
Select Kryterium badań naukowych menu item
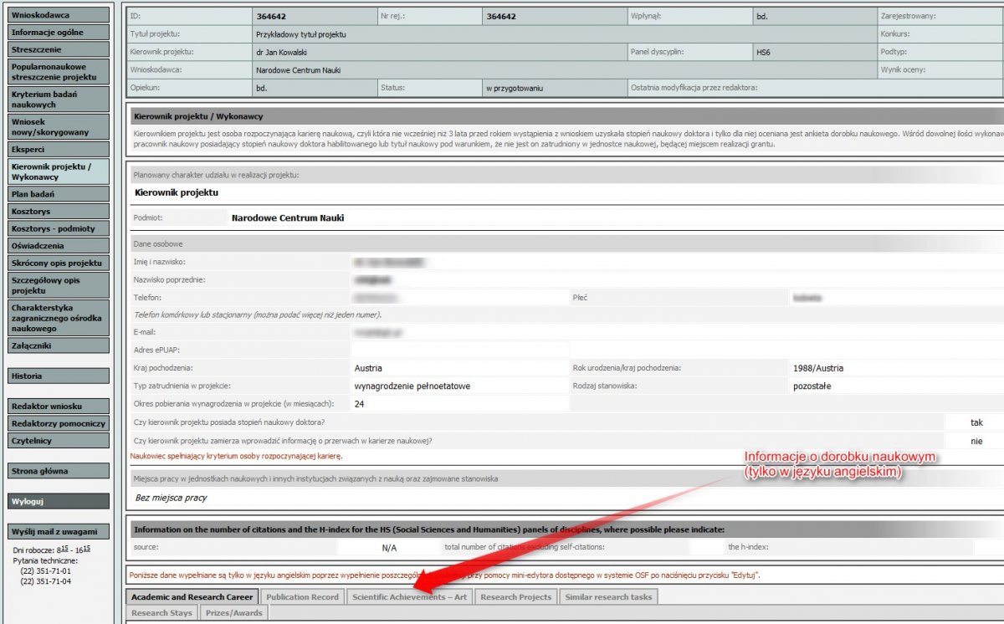point(59,100)
